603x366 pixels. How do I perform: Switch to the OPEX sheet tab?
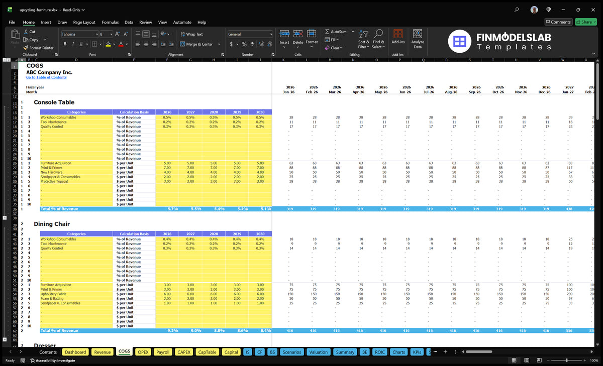[143, 352]
